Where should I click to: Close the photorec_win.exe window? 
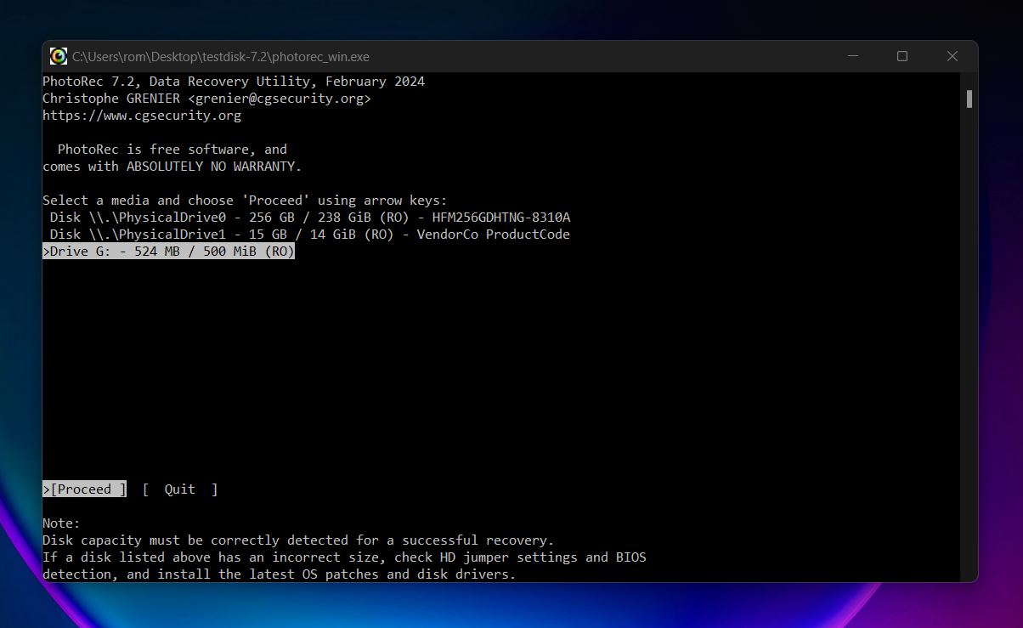point(952,57)
